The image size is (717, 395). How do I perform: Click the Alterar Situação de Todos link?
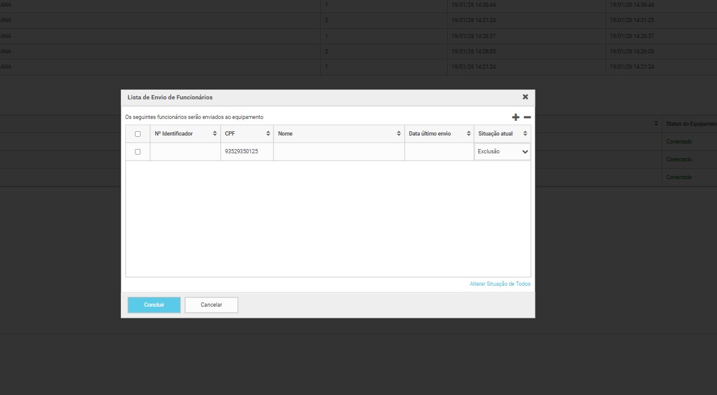[x=500, y=284]
